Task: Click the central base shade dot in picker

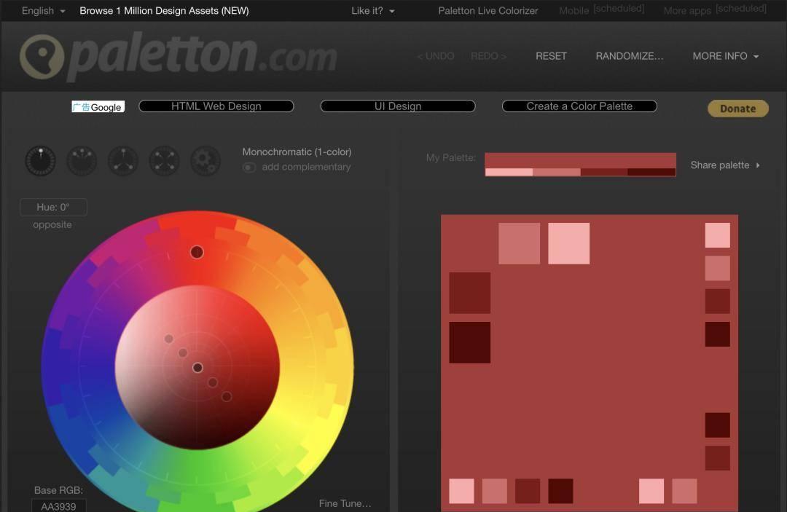Action: (197, 368)
